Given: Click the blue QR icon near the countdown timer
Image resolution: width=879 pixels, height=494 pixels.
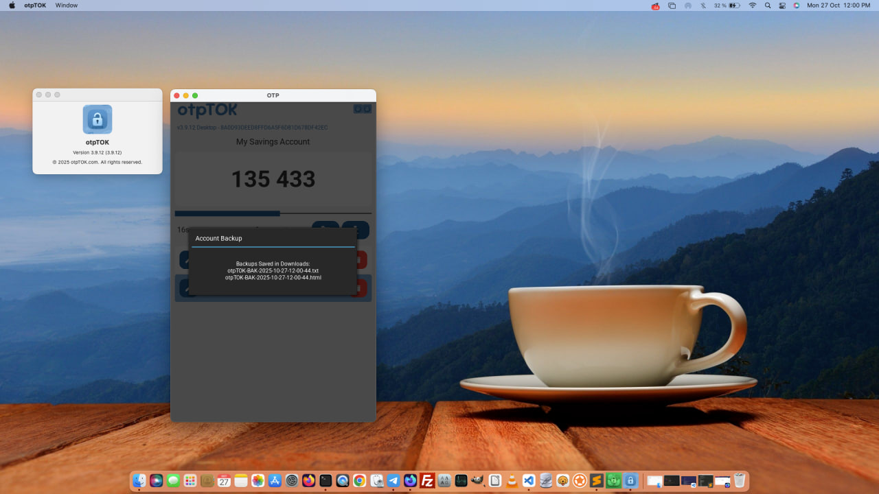Looking at the screenshot, I should coord(324,229).
